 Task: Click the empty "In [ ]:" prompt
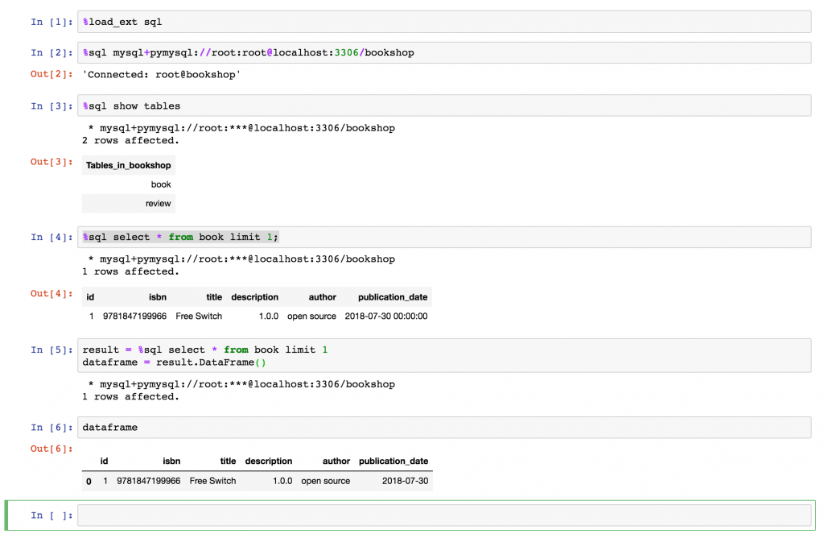[51, 515]
